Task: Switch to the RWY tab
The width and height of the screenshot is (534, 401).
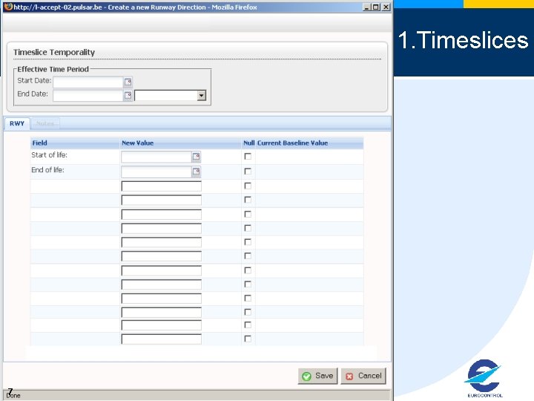Action: pos(17,123)
